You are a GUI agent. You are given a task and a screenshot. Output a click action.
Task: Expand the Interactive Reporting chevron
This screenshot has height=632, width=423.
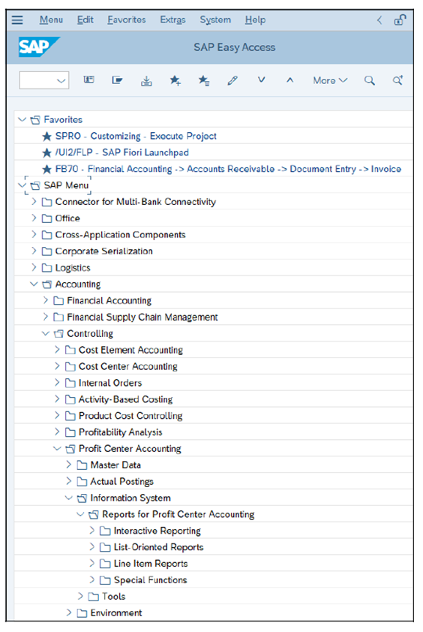[91, 531]
